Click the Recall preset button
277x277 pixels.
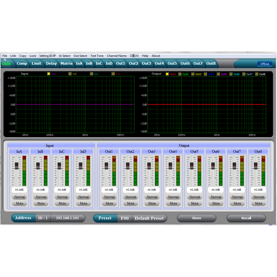246,218
